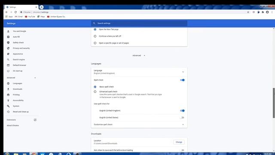Open the extensions puzzle icon

(263, 12)
